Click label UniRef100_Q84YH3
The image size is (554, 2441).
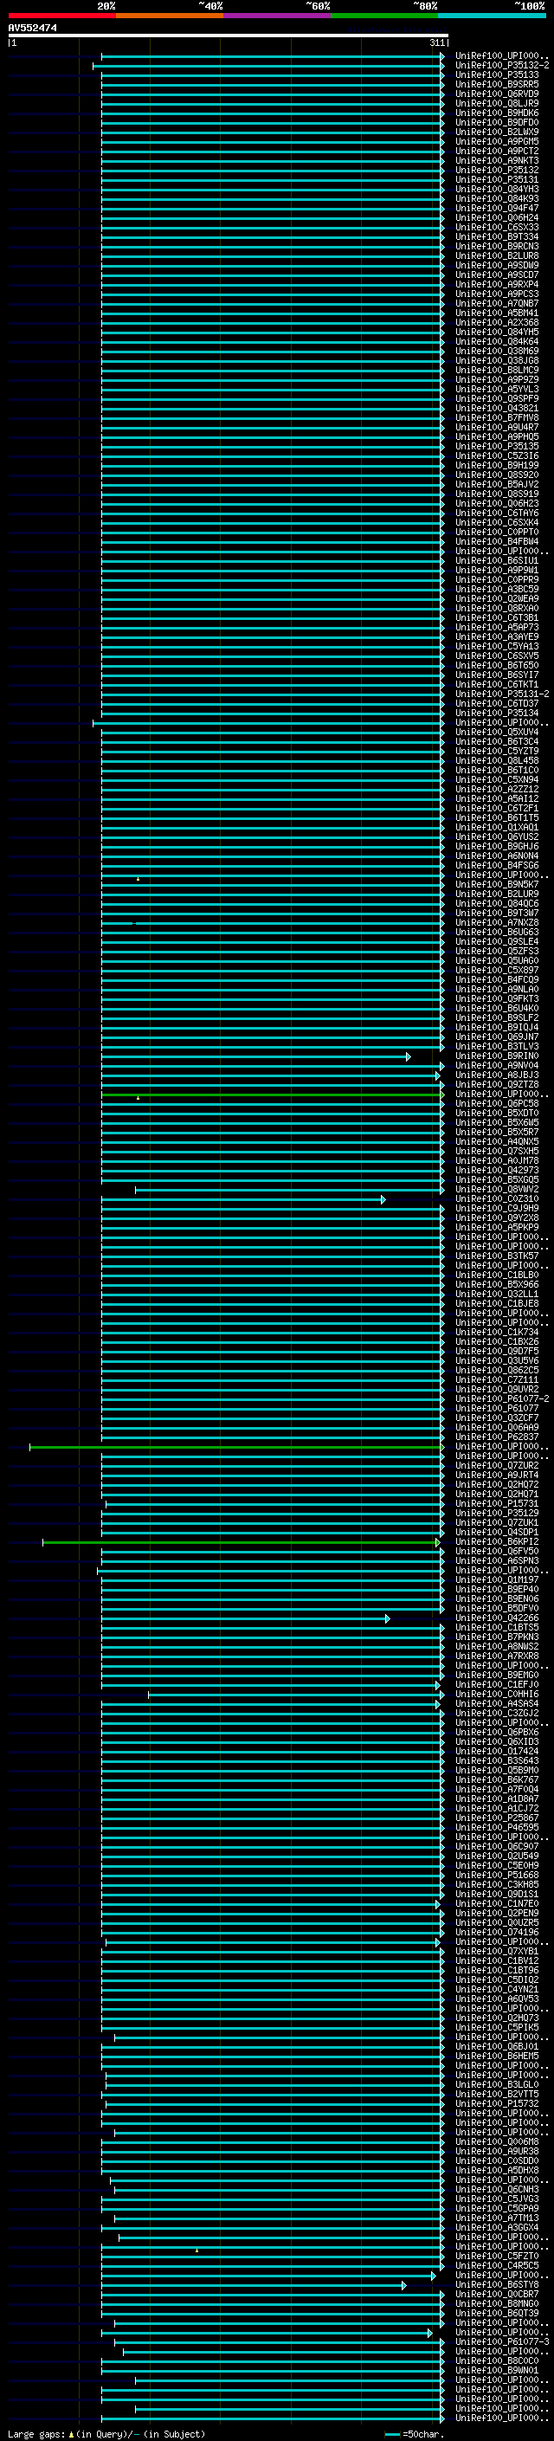point(497,189)
